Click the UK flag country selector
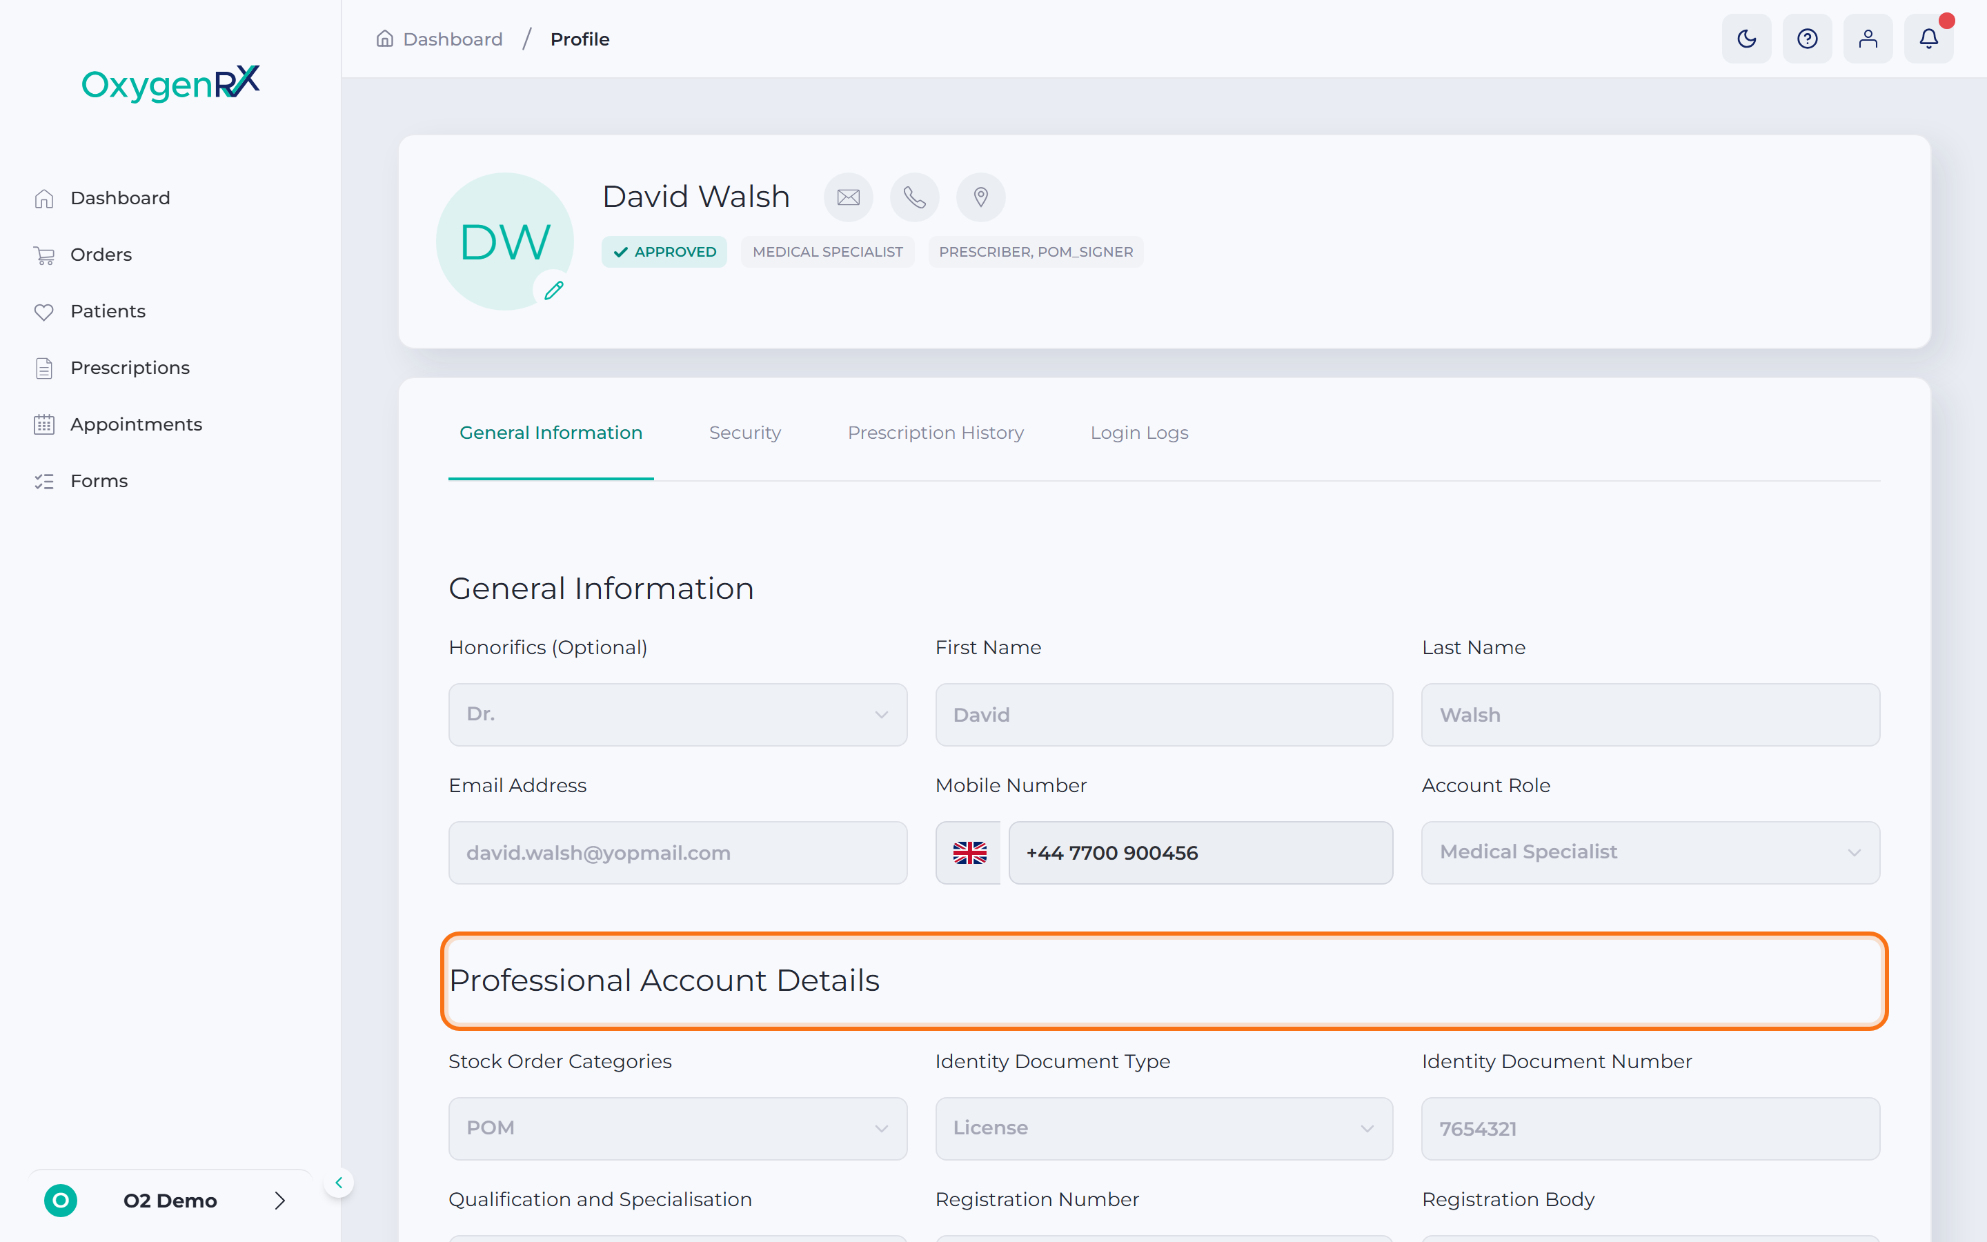 pyautogui.click(x=969, y=853)
